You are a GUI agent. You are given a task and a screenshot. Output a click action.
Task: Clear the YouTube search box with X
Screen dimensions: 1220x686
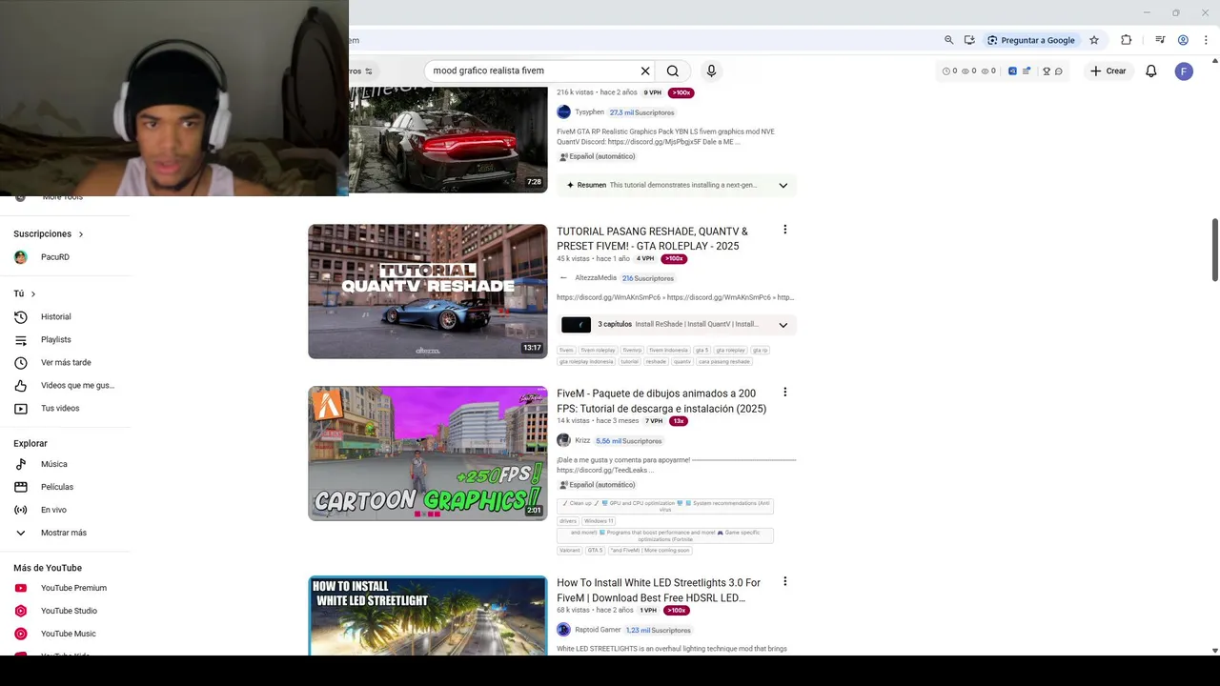click(645, 71)
